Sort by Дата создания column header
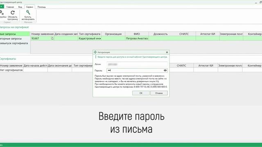 (66, 34)
